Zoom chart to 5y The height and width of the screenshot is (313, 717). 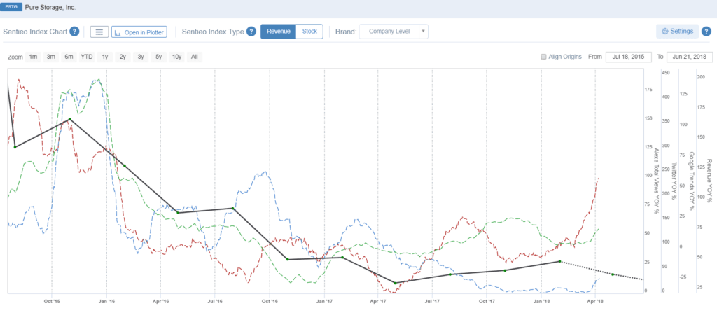click(x=159, y=57)
